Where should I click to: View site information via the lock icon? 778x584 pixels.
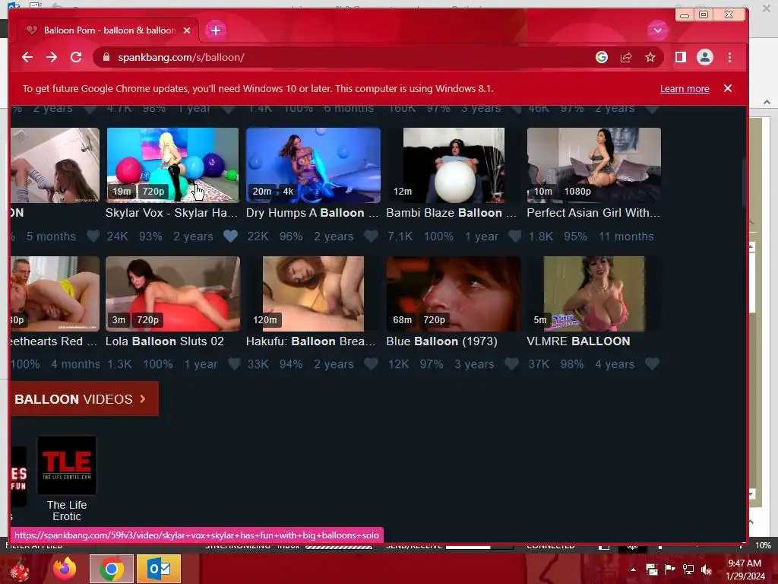pos(106,57)
